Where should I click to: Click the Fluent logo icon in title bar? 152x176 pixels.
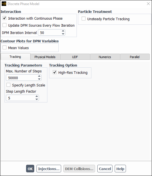4,4
